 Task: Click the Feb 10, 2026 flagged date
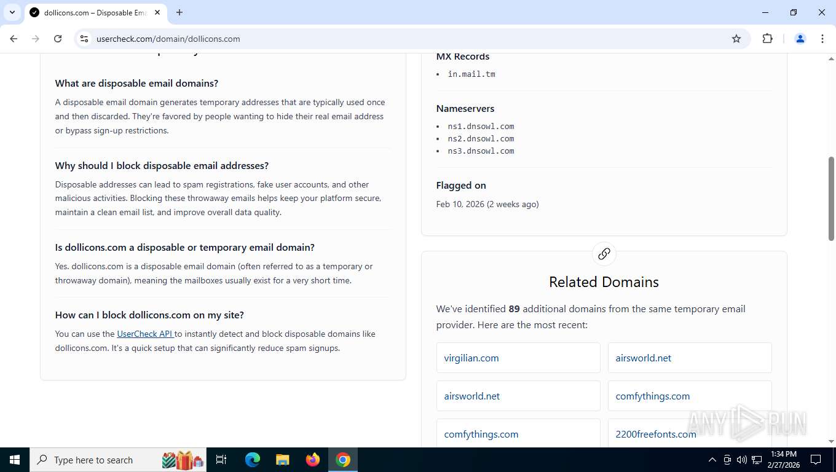click(x=487, y=204)
